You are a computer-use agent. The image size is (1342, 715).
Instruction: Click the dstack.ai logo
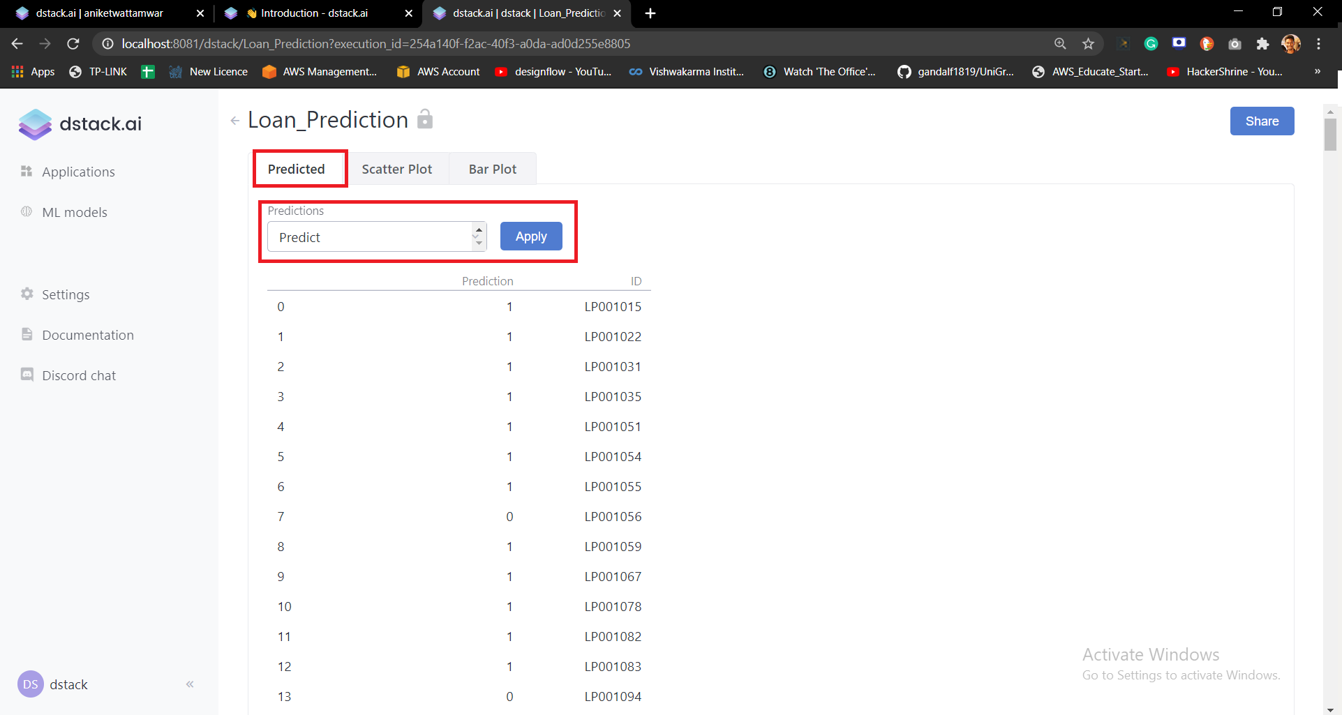[x=80, y=124]
